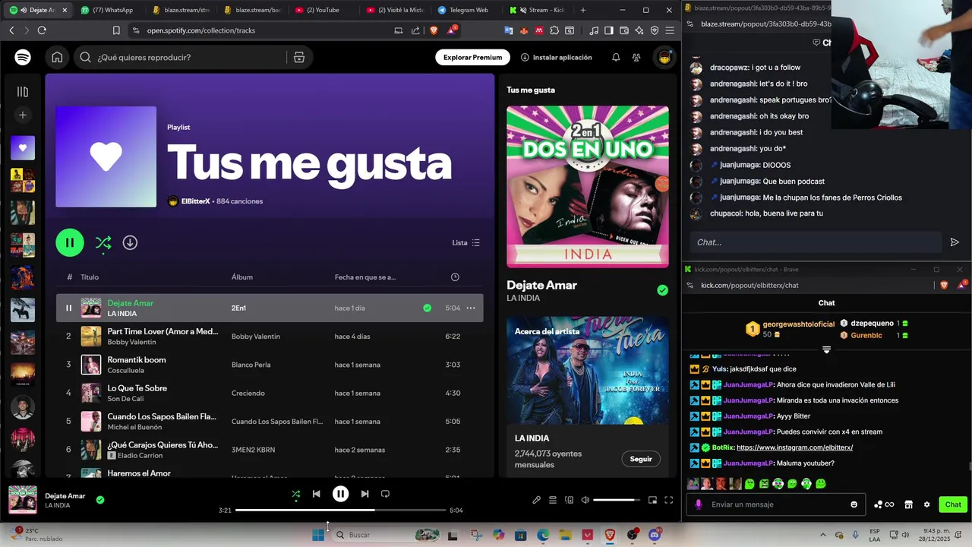
Task: Open emoji picker in Kick chat
Action: coord(854,504)
